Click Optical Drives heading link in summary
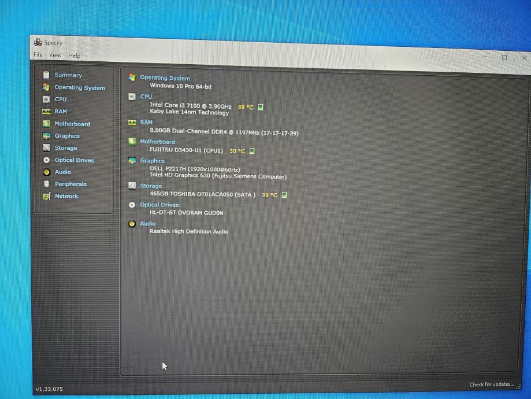This screenshot has height=399, width=531. [x=159, y=205]
